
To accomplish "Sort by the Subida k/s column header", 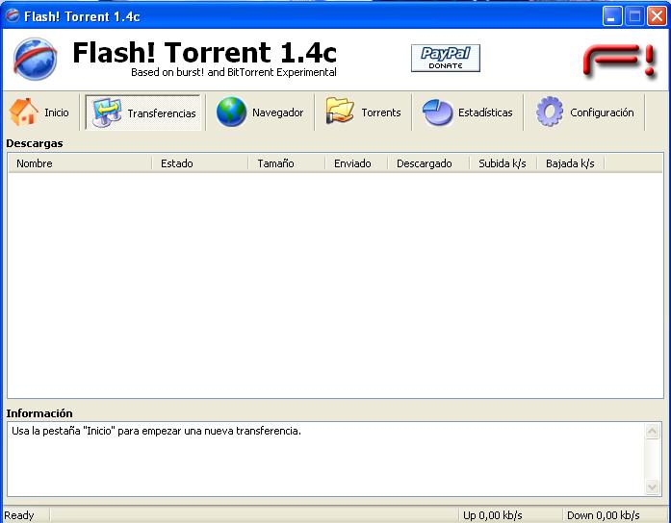I will (503, 163).
